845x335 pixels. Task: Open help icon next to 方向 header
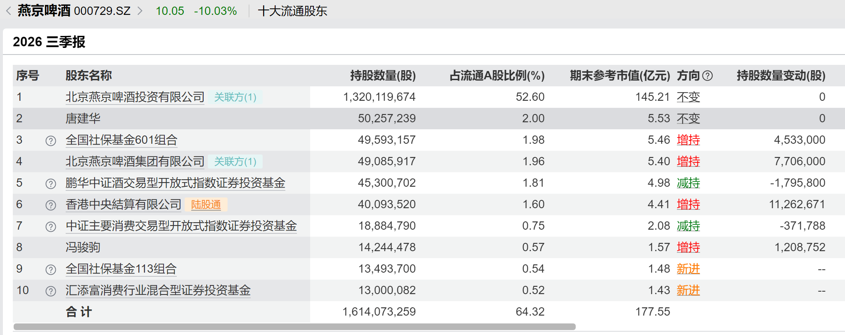point(707,76)
